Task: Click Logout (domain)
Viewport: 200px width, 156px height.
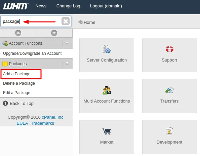Action: 106,6
